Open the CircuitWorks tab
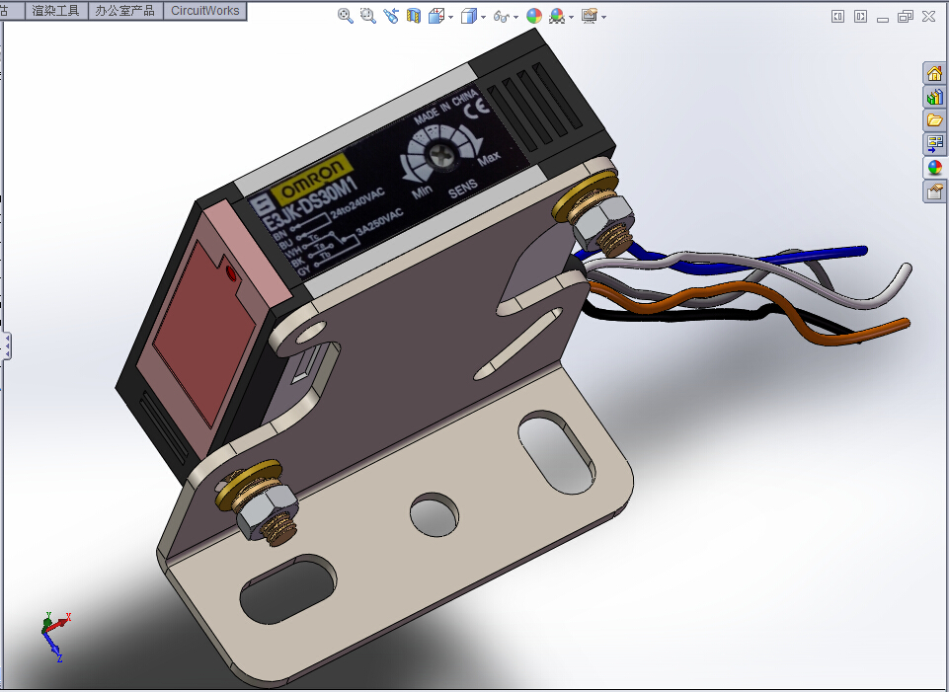949x692 pixels. (x=205, y=10)
